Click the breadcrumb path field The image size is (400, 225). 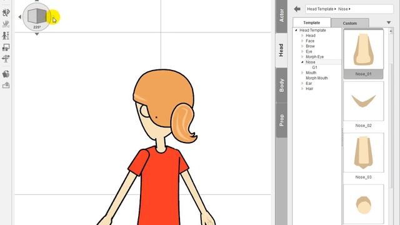[349, 9]
